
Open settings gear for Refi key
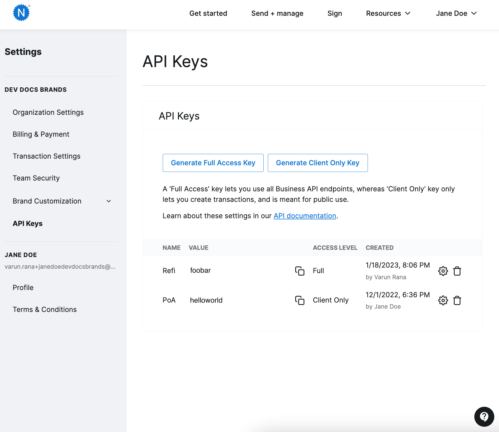(x=443, y=271)
